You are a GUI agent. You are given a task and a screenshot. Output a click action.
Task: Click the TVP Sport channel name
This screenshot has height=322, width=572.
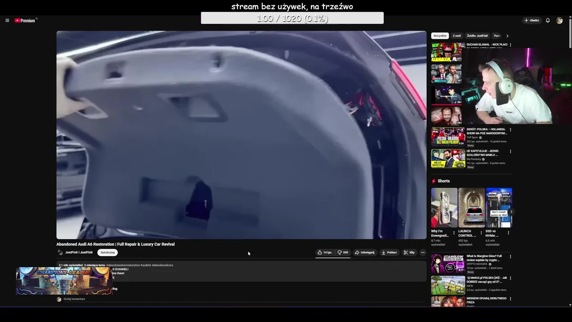472,137
